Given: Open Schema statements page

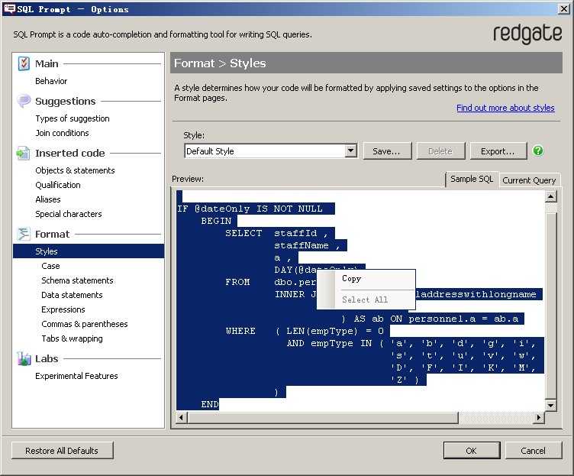Looking at the screenshot, I should (77, 280).
